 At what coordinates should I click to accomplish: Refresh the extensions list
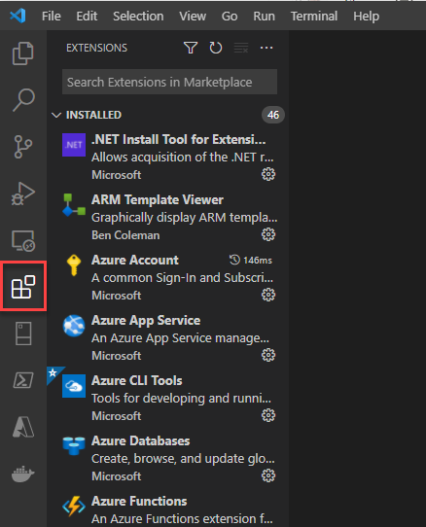(x=216, y=48)
